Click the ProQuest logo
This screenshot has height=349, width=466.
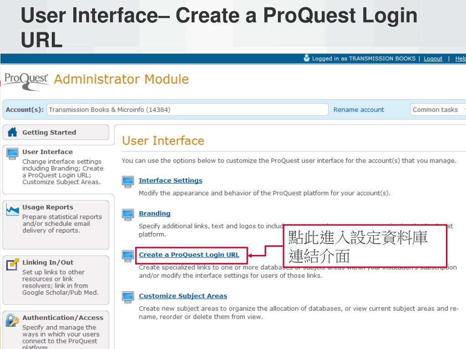point(26,82)
